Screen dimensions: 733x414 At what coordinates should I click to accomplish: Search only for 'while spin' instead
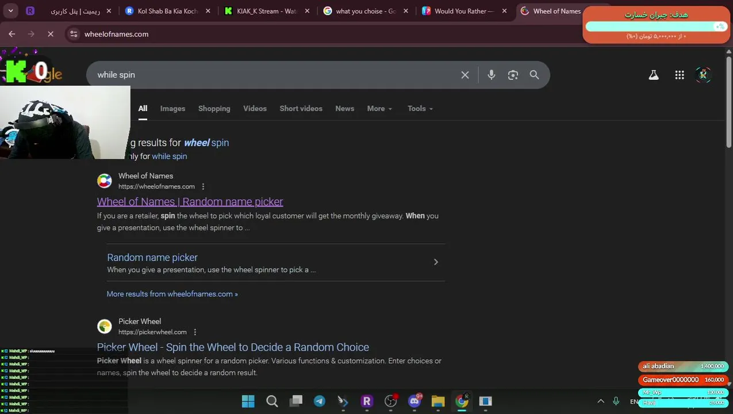point(169,156)
